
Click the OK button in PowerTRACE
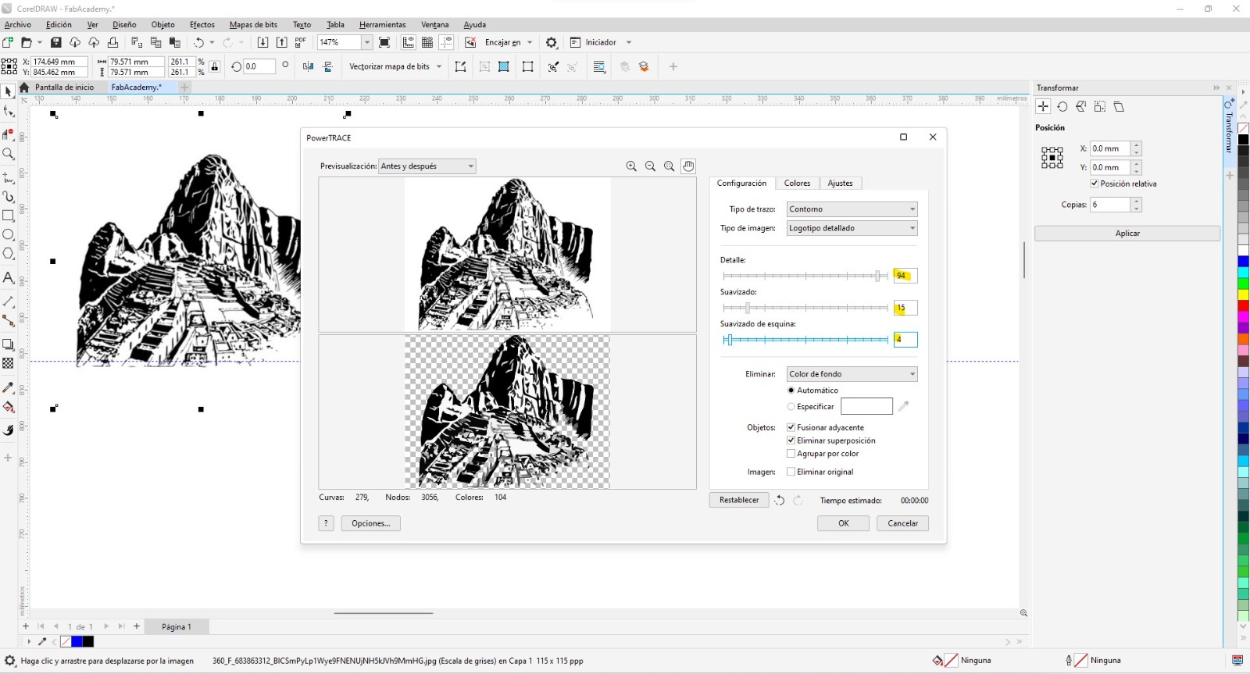(843, 523)
